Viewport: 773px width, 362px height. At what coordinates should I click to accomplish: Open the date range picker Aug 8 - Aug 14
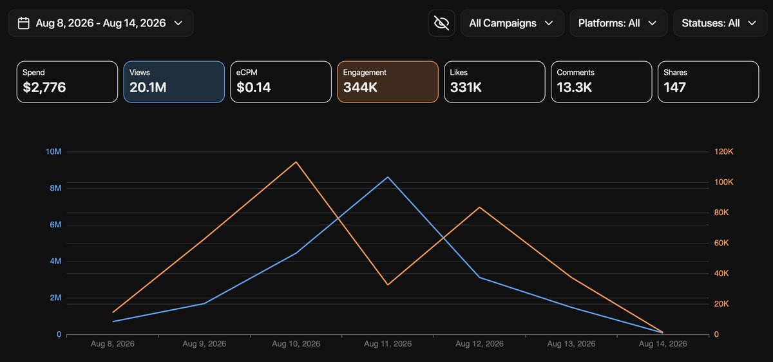pos(100,23)
